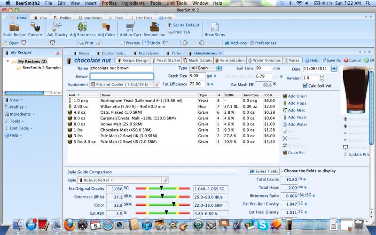Select the Chocolate Malt (450.0 SRM) row
Screen dimensions: 376x235
point(173,130)
